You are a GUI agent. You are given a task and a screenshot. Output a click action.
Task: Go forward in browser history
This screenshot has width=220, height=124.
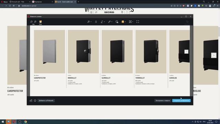[6, 6]
